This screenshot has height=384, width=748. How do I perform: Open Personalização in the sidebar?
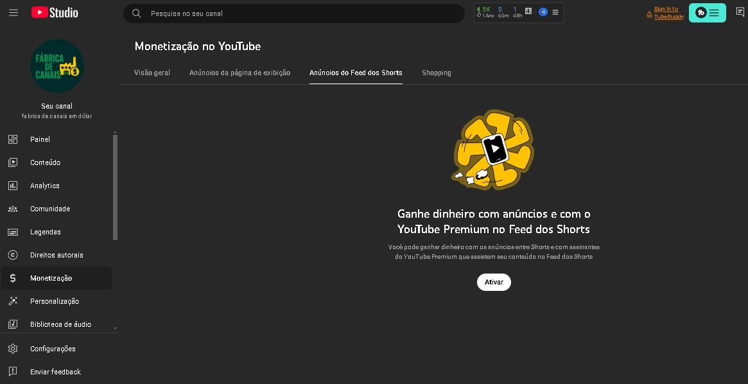pyautogui.click(x=55, y=301)
